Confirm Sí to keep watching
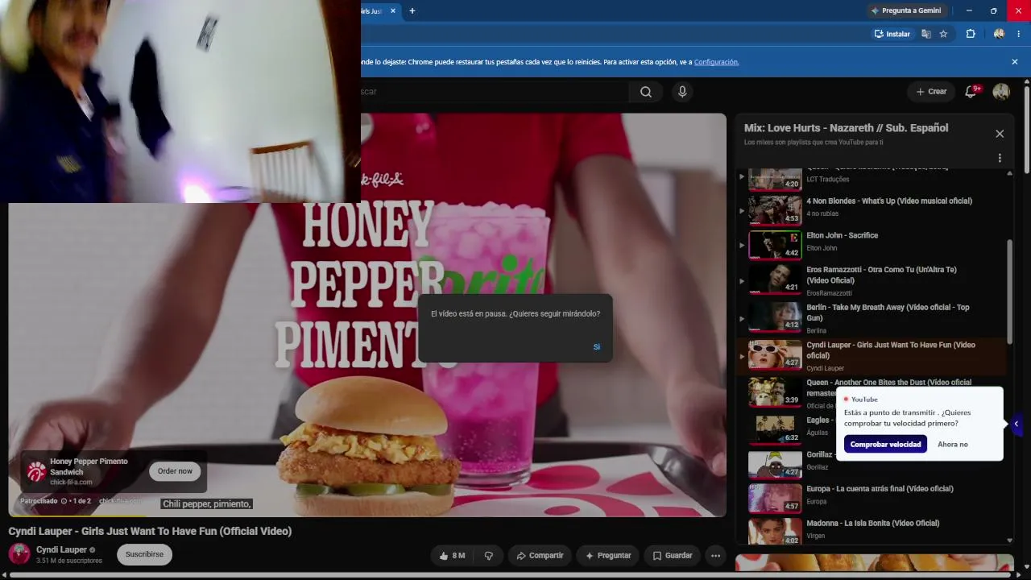Image resolution: width=1031 pixels, height=580 pixels. (597, 346)
